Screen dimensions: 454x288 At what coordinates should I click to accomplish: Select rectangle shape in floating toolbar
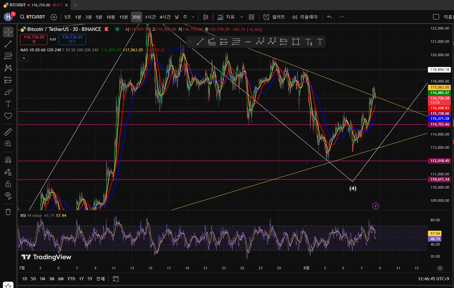tap(296, 42)
